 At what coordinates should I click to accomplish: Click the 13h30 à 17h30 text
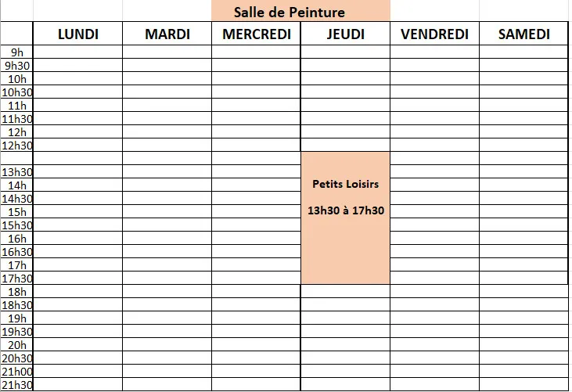(x=345, y=210)
